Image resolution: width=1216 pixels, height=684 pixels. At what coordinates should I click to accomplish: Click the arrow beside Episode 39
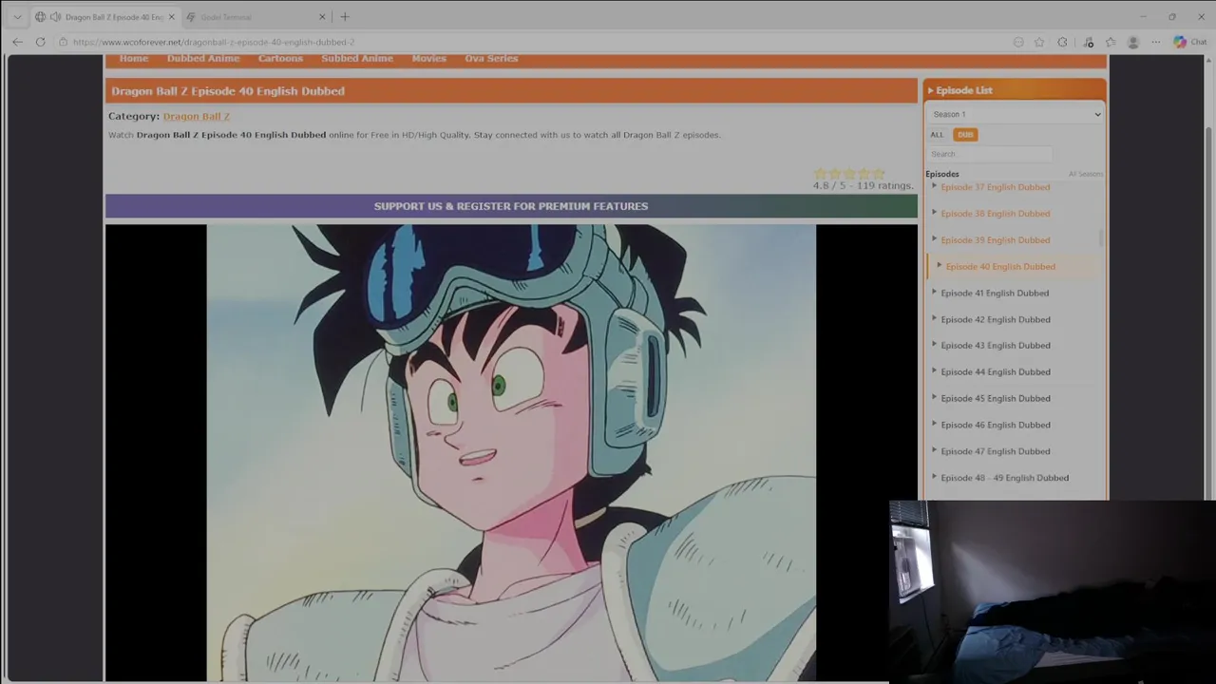(935, 239)
